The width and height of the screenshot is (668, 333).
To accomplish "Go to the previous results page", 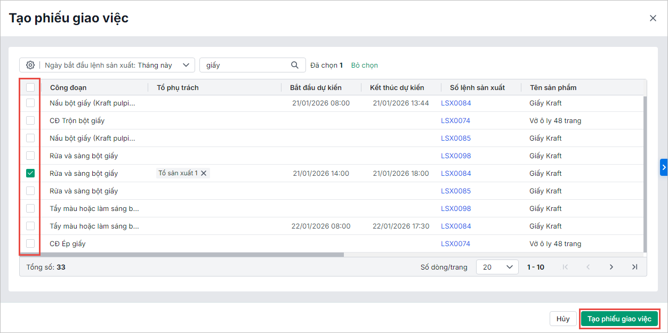I will tap(589, 267).
